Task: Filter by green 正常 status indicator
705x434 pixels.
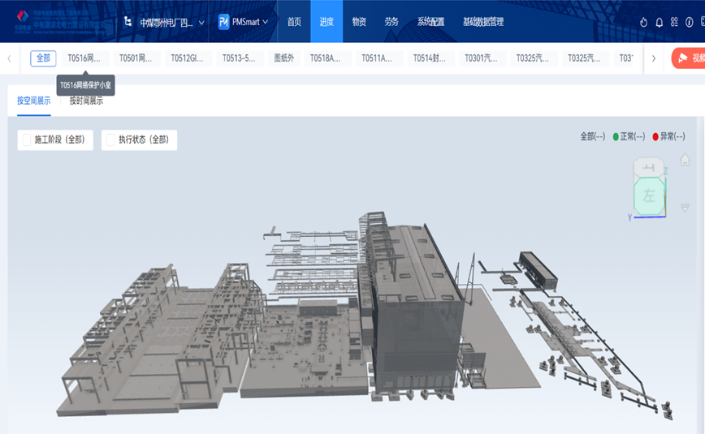Action: pos(616,136)
